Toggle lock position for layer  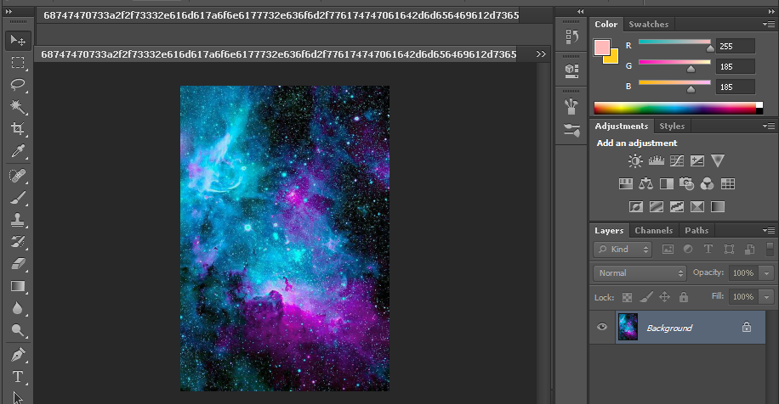click(x=664, y=297)
